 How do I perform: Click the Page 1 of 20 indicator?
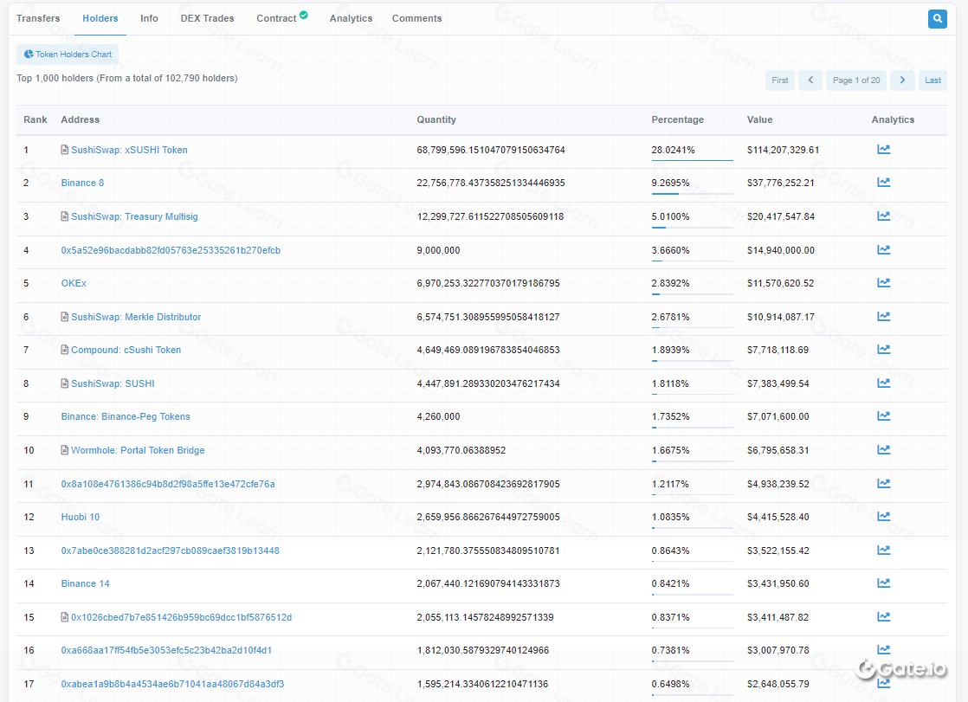[x=856, y=81]
